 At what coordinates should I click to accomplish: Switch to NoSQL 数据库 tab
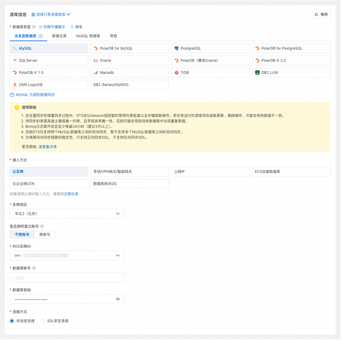[x=88, y=36]
